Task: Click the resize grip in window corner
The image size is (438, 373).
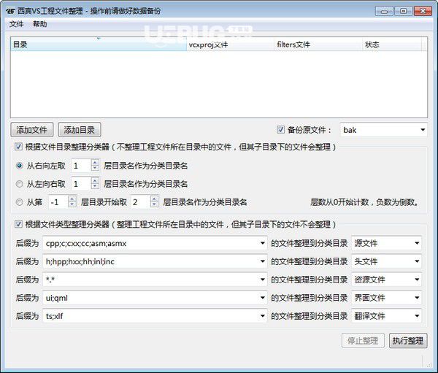Action: tap(429, 364)
